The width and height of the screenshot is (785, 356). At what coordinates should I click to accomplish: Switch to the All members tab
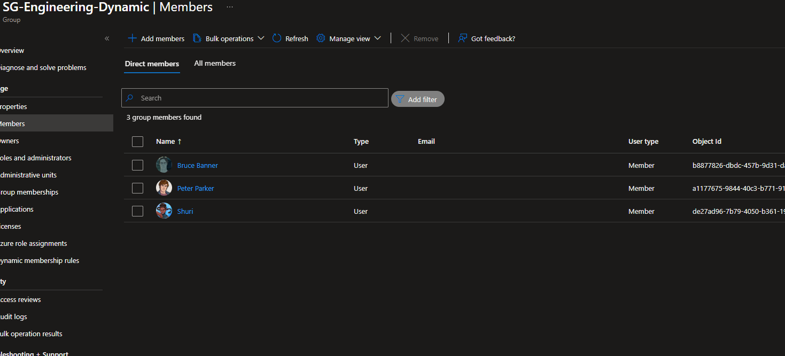coord(215,63)
